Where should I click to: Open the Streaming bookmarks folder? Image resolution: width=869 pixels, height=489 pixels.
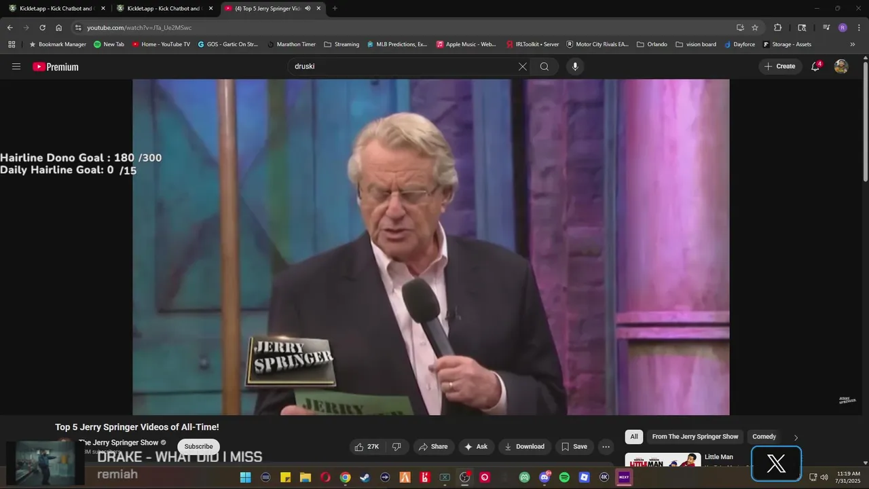click(x=341, y=44)
